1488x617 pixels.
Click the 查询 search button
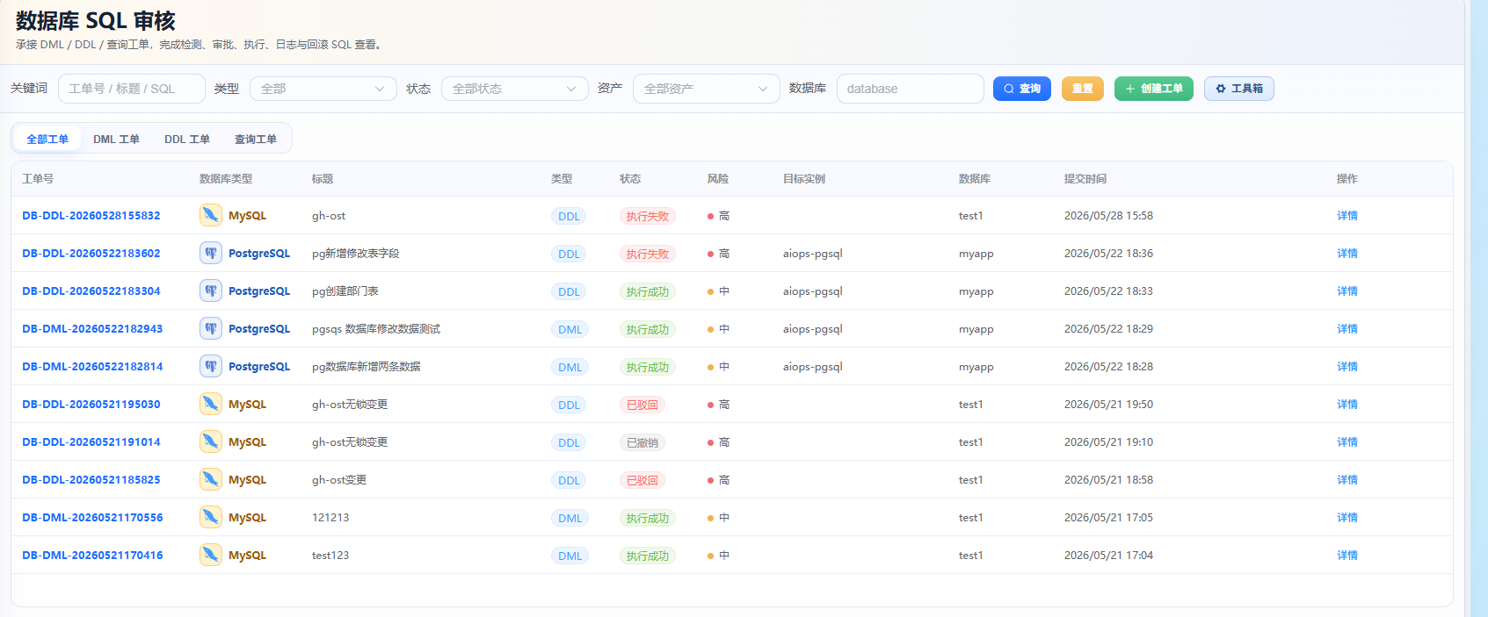pyautogui.click(x=1022, y=89)
